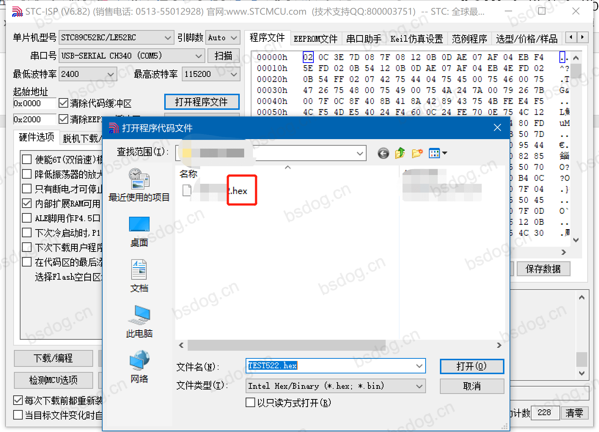
Task: Click 扫描 button
Action: pos(223,56)
